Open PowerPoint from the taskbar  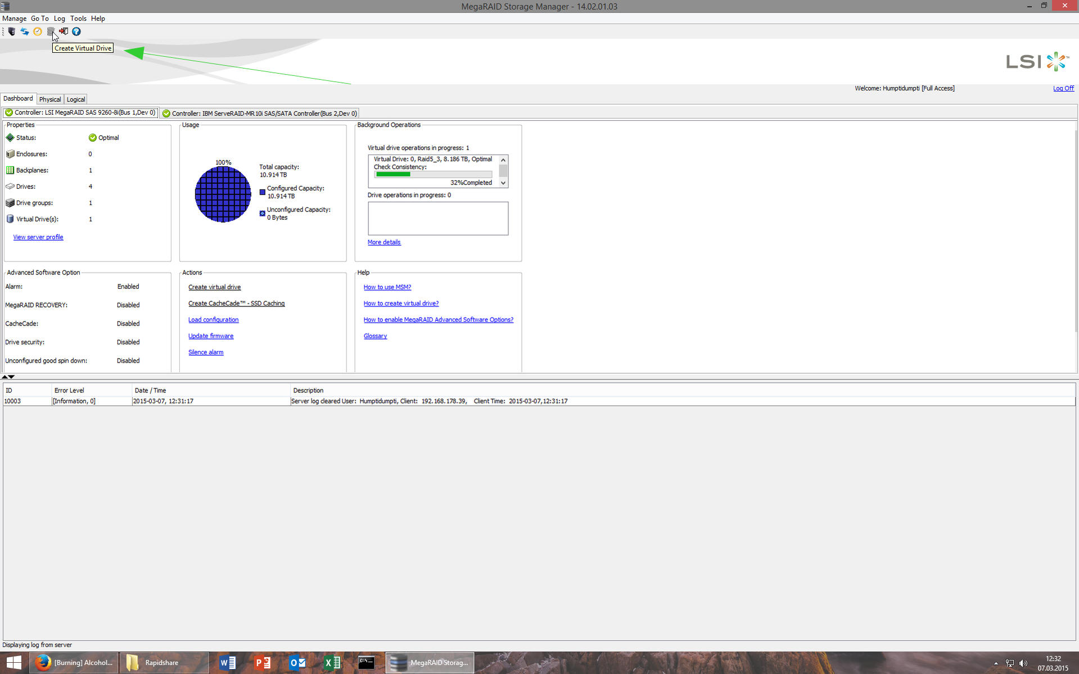[263, 663]
